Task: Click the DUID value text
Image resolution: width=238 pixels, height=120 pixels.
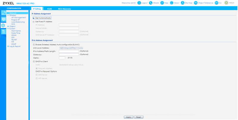Action: point(71,65)
